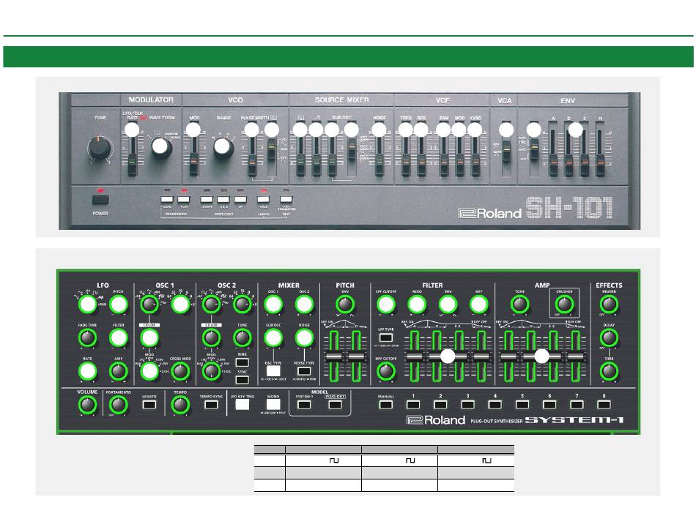
Task: Click the System-1 TEMPO knob
Action: coord(180,405)
